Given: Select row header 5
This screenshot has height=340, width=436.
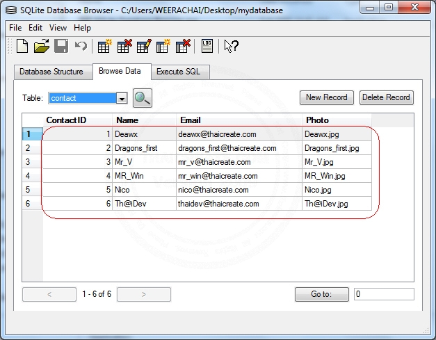Looking at the screenshot, I should (x=32, y=190).
